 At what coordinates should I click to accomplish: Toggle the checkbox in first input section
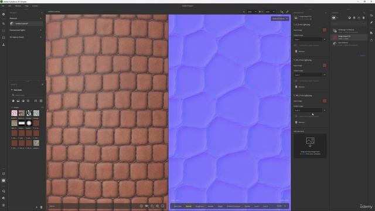tap(296, 46)
